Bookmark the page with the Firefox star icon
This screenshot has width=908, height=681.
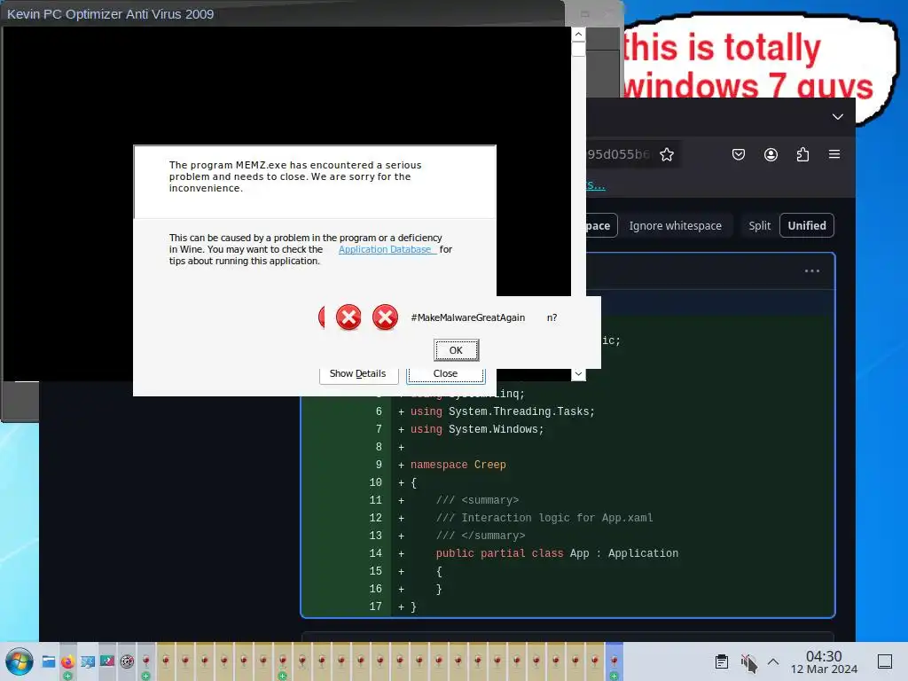(x=667, y=154)
